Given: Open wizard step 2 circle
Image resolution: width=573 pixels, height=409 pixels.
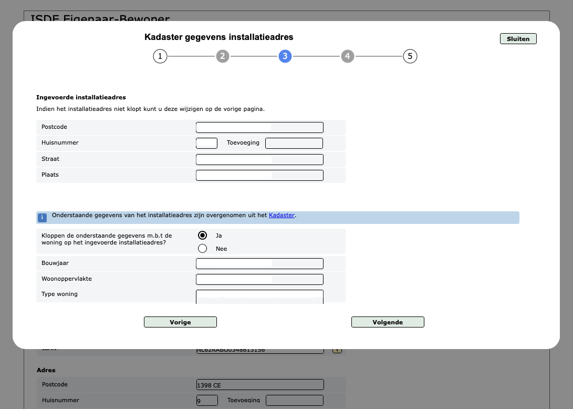Looking at the screenshot, I should click(223, 56).
